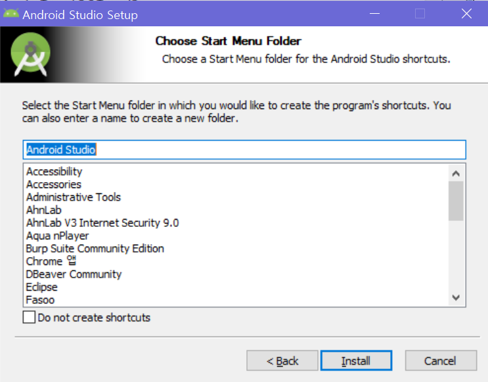488x382 pixels.
Task: Click the Android icon in the title bar
Action: tap(11, 14)
